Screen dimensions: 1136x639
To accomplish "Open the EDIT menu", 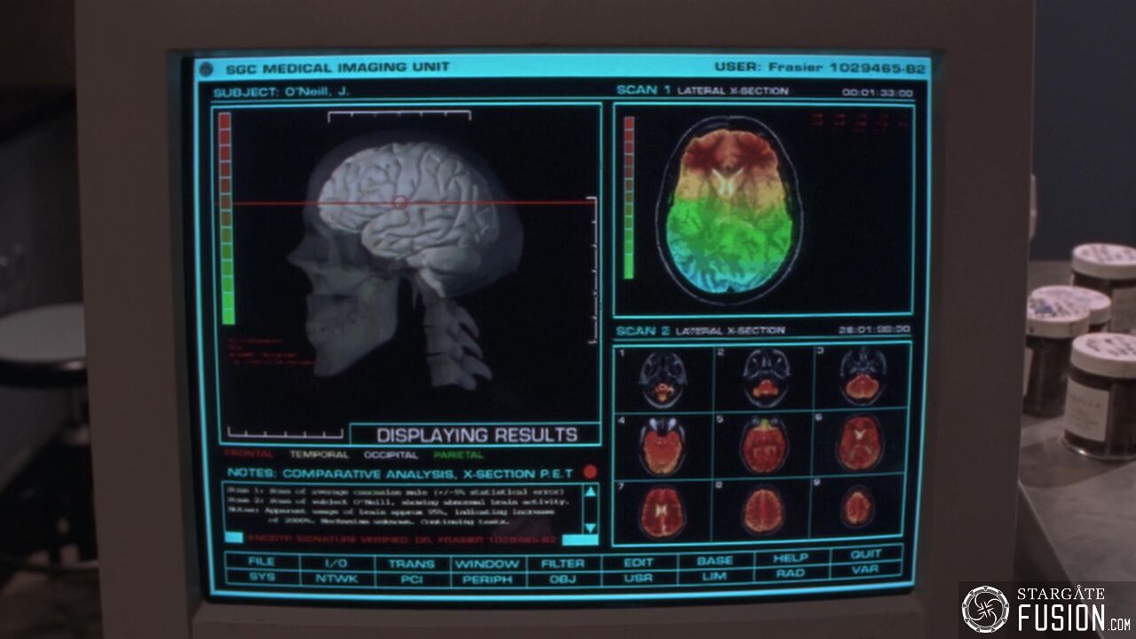I will (638, 562).
